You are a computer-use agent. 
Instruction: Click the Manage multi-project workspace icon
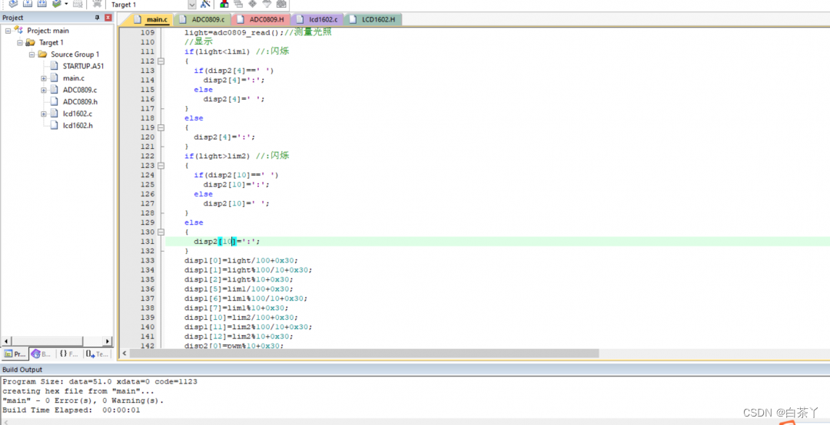click(x=239, y=4)
